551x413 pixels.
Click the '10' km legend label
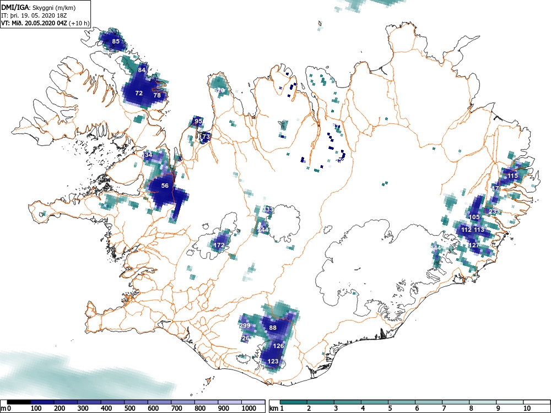[527, 409]
